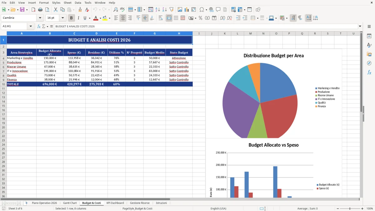Click the Print icon
Image resolution: width=375 pixels, height=211 pixels.
40,10
